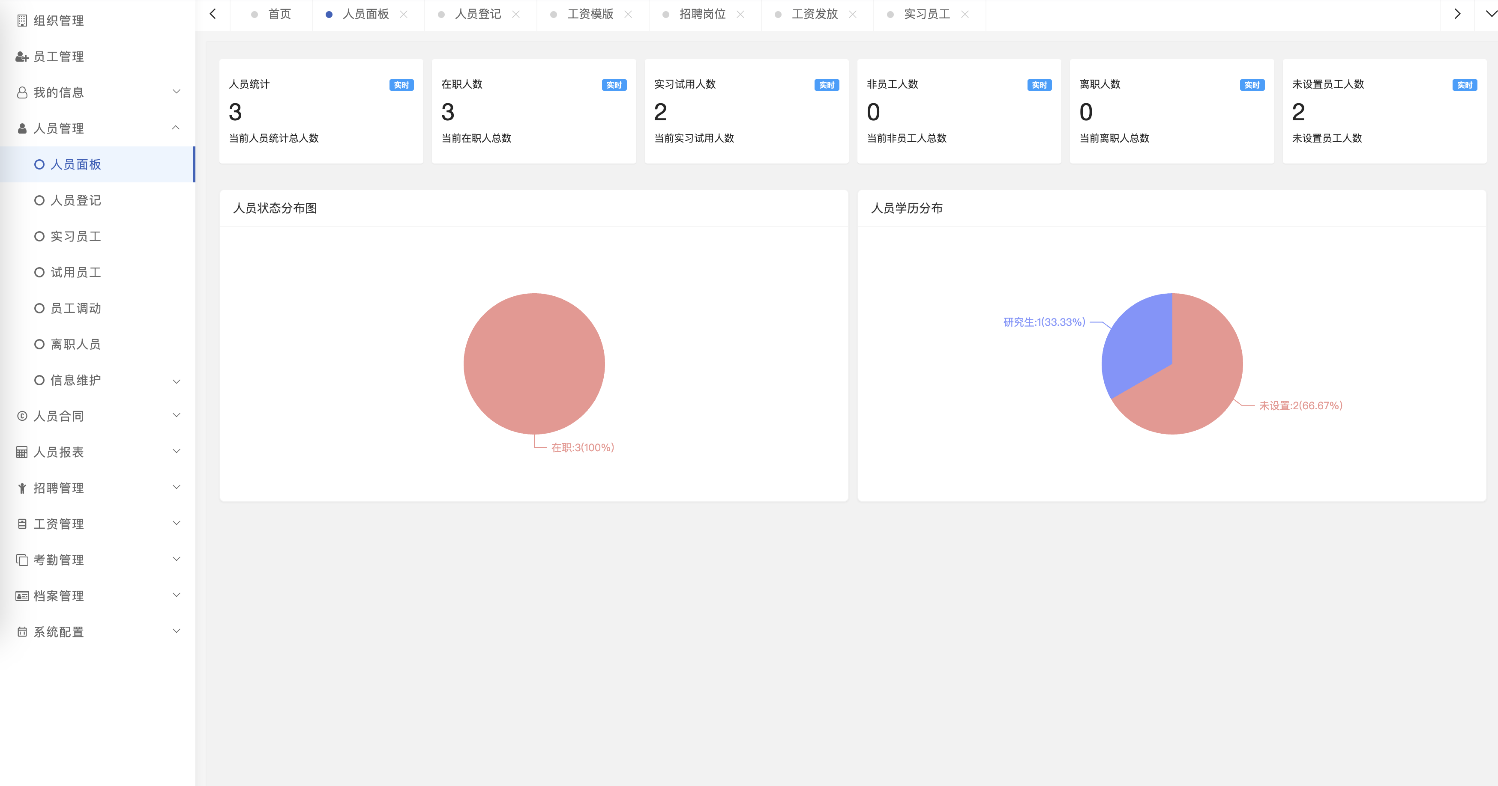
Task: Click the 实时 badge on 人员统计 card
Action: coord(402,85)
